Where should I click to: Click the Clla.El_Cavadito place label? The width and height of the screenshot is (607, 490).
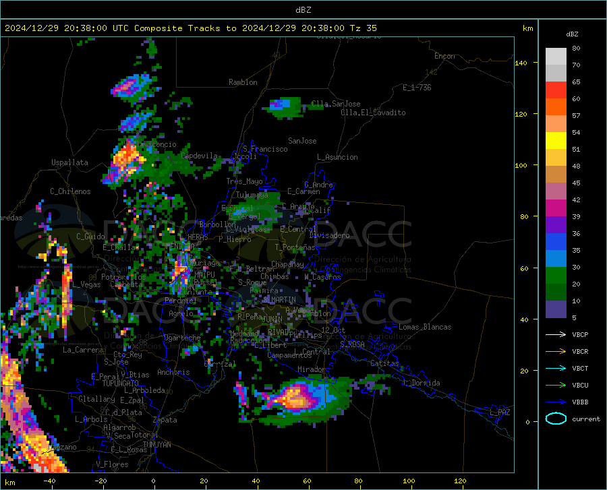373,113
